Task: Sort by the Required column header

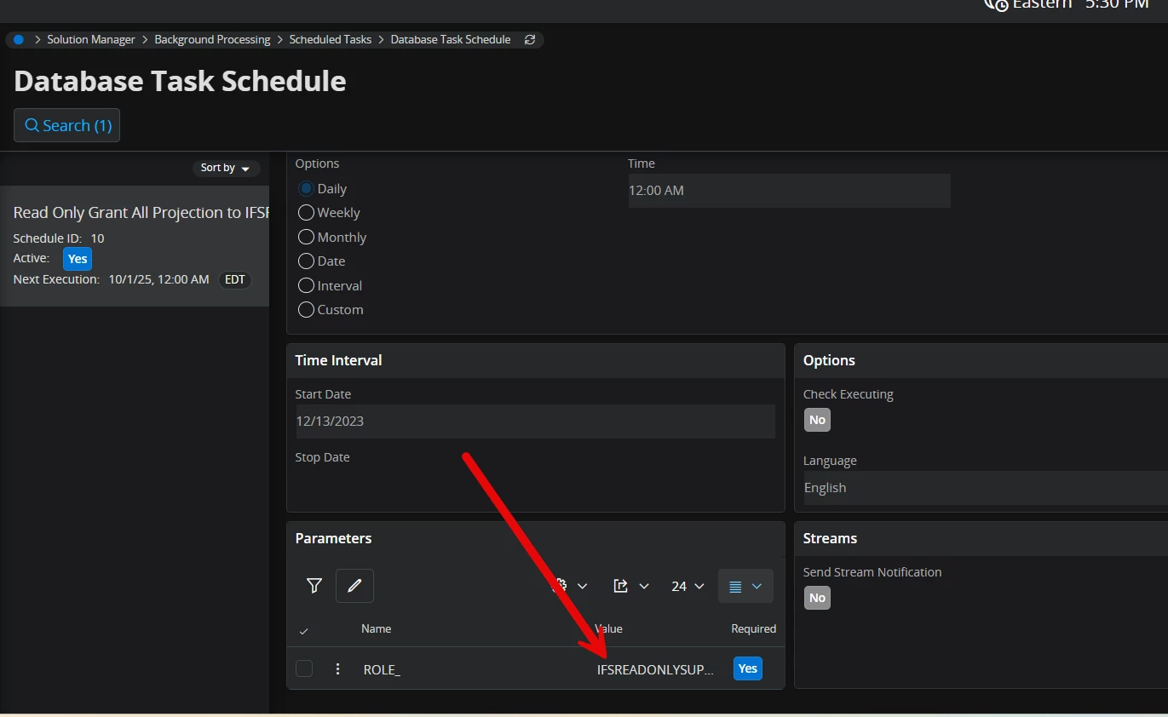Action: tap(754, 629)
